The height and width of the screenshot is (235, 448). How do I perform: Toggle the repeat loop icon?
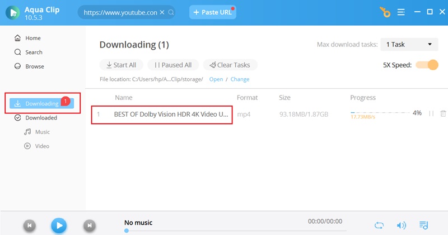[x=379, y=226]
